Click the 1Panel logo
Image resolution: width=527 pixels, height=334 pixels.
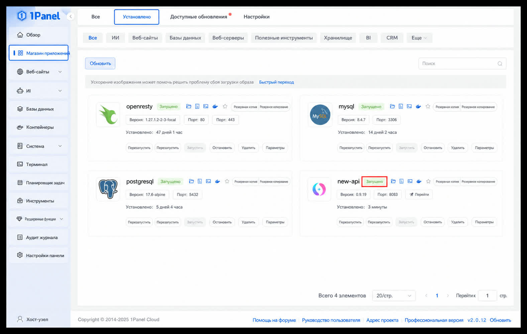(38, 16)
